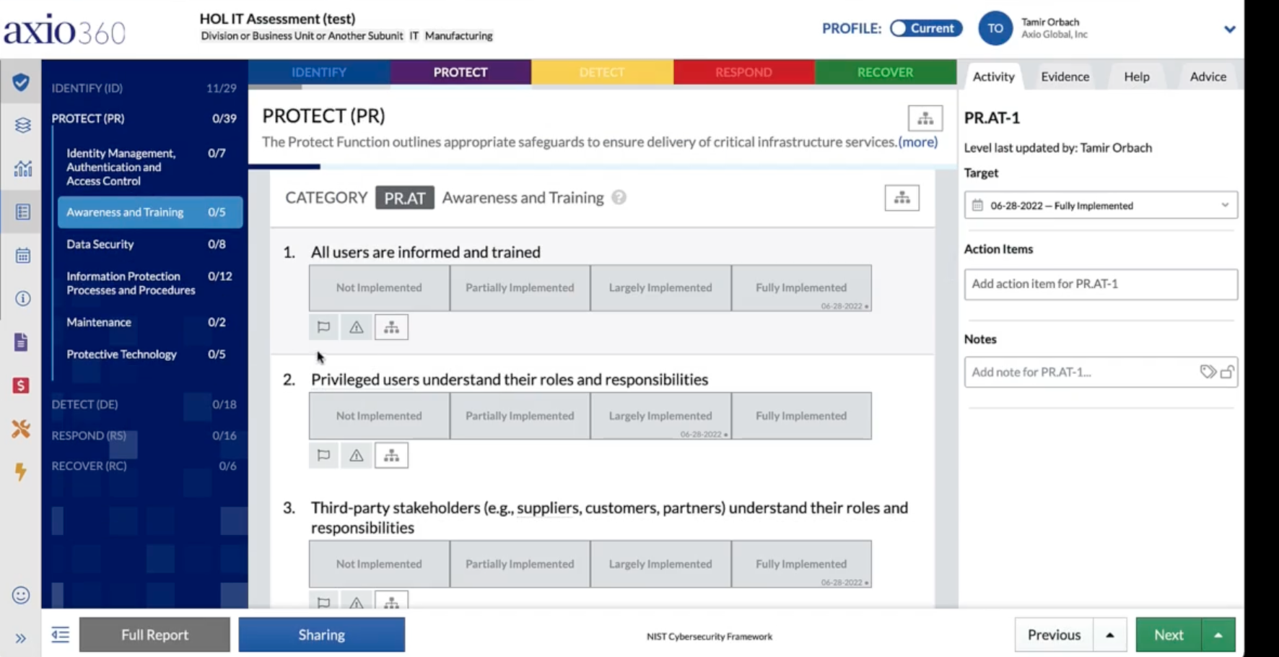The height and width of the screenshot is (657, 1279).
Task: Expand sidebar with double chevron icon
Action: click(x=20, y=638)
